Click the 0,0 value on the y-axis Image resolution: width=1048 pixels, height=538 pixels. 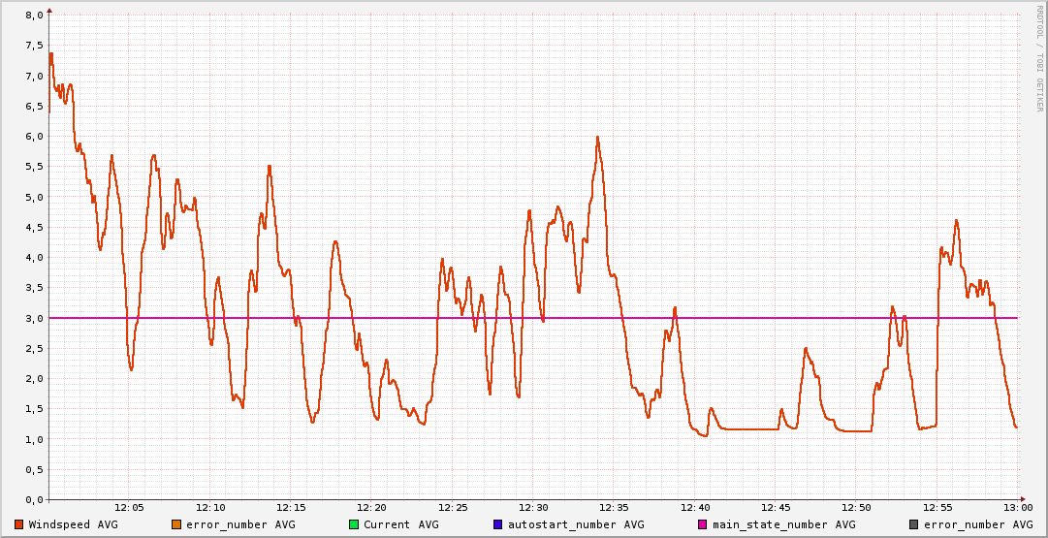[x=34, y=499]
